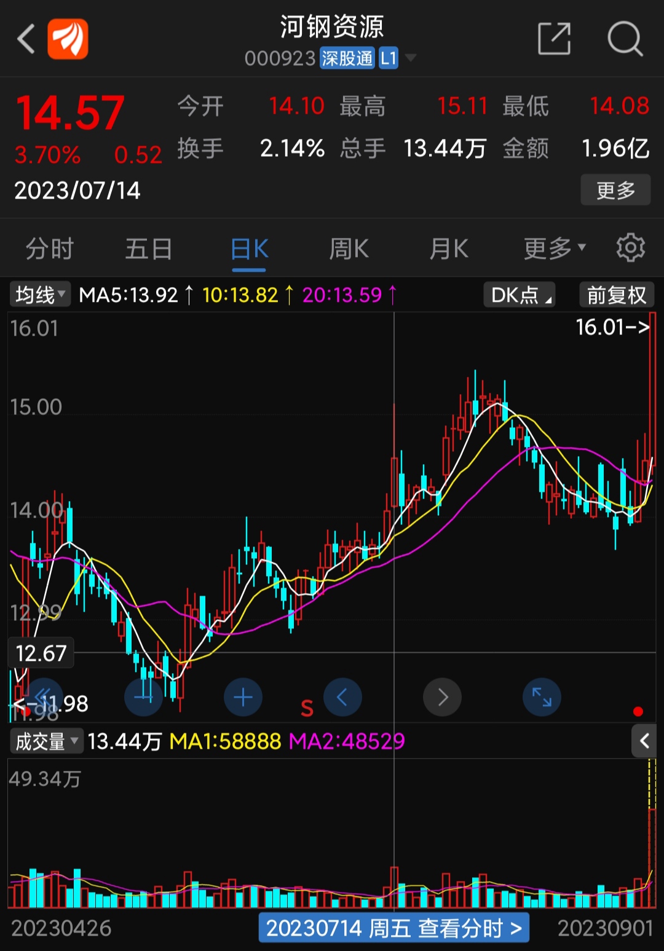
Task: Open chart settings gear icon
Action: pos(631,248)
